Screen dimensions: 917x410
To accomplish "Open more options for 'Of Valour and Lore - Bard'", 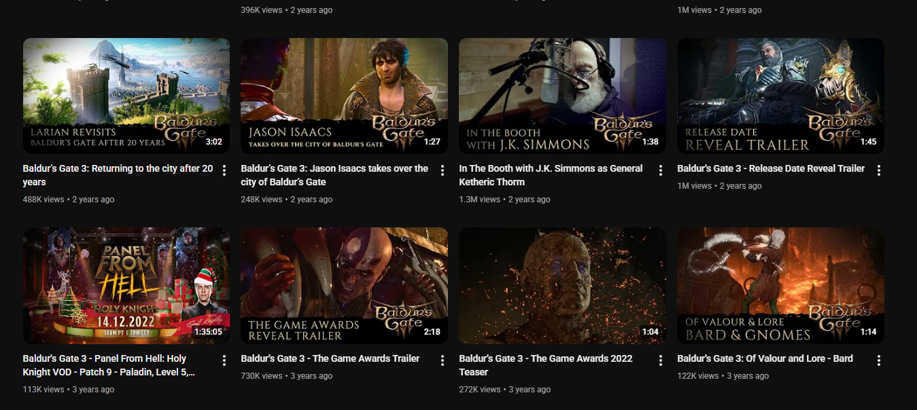I will [879, 360].
